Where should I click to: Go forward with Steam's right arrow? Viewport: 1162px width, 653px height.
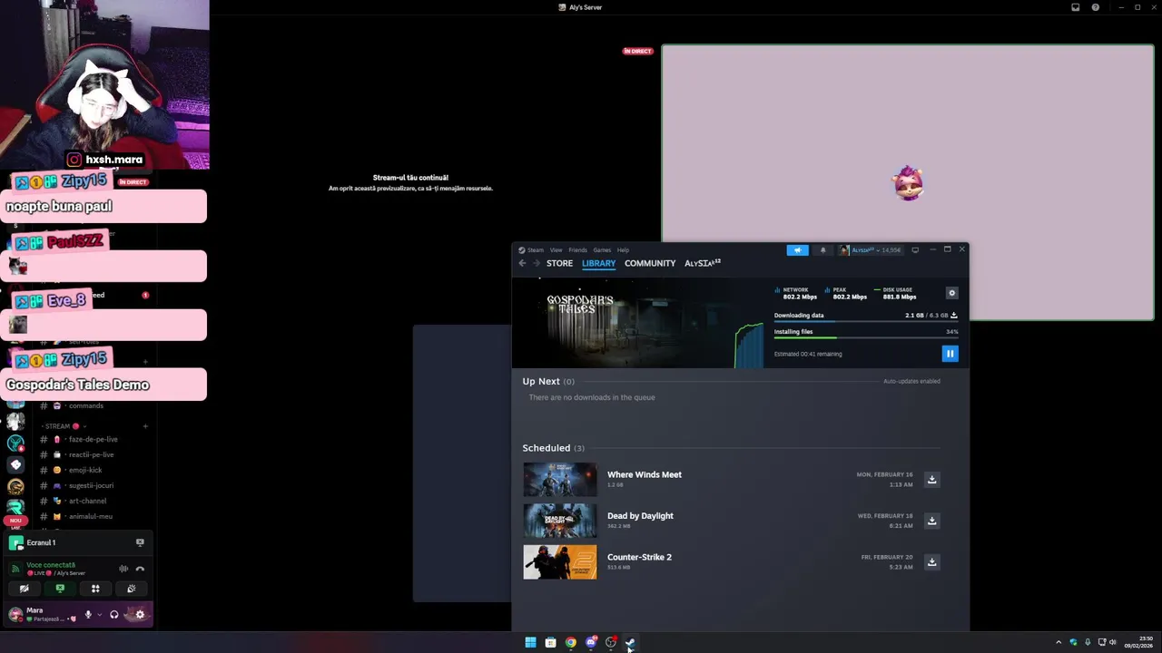click(x=537, y=263)
